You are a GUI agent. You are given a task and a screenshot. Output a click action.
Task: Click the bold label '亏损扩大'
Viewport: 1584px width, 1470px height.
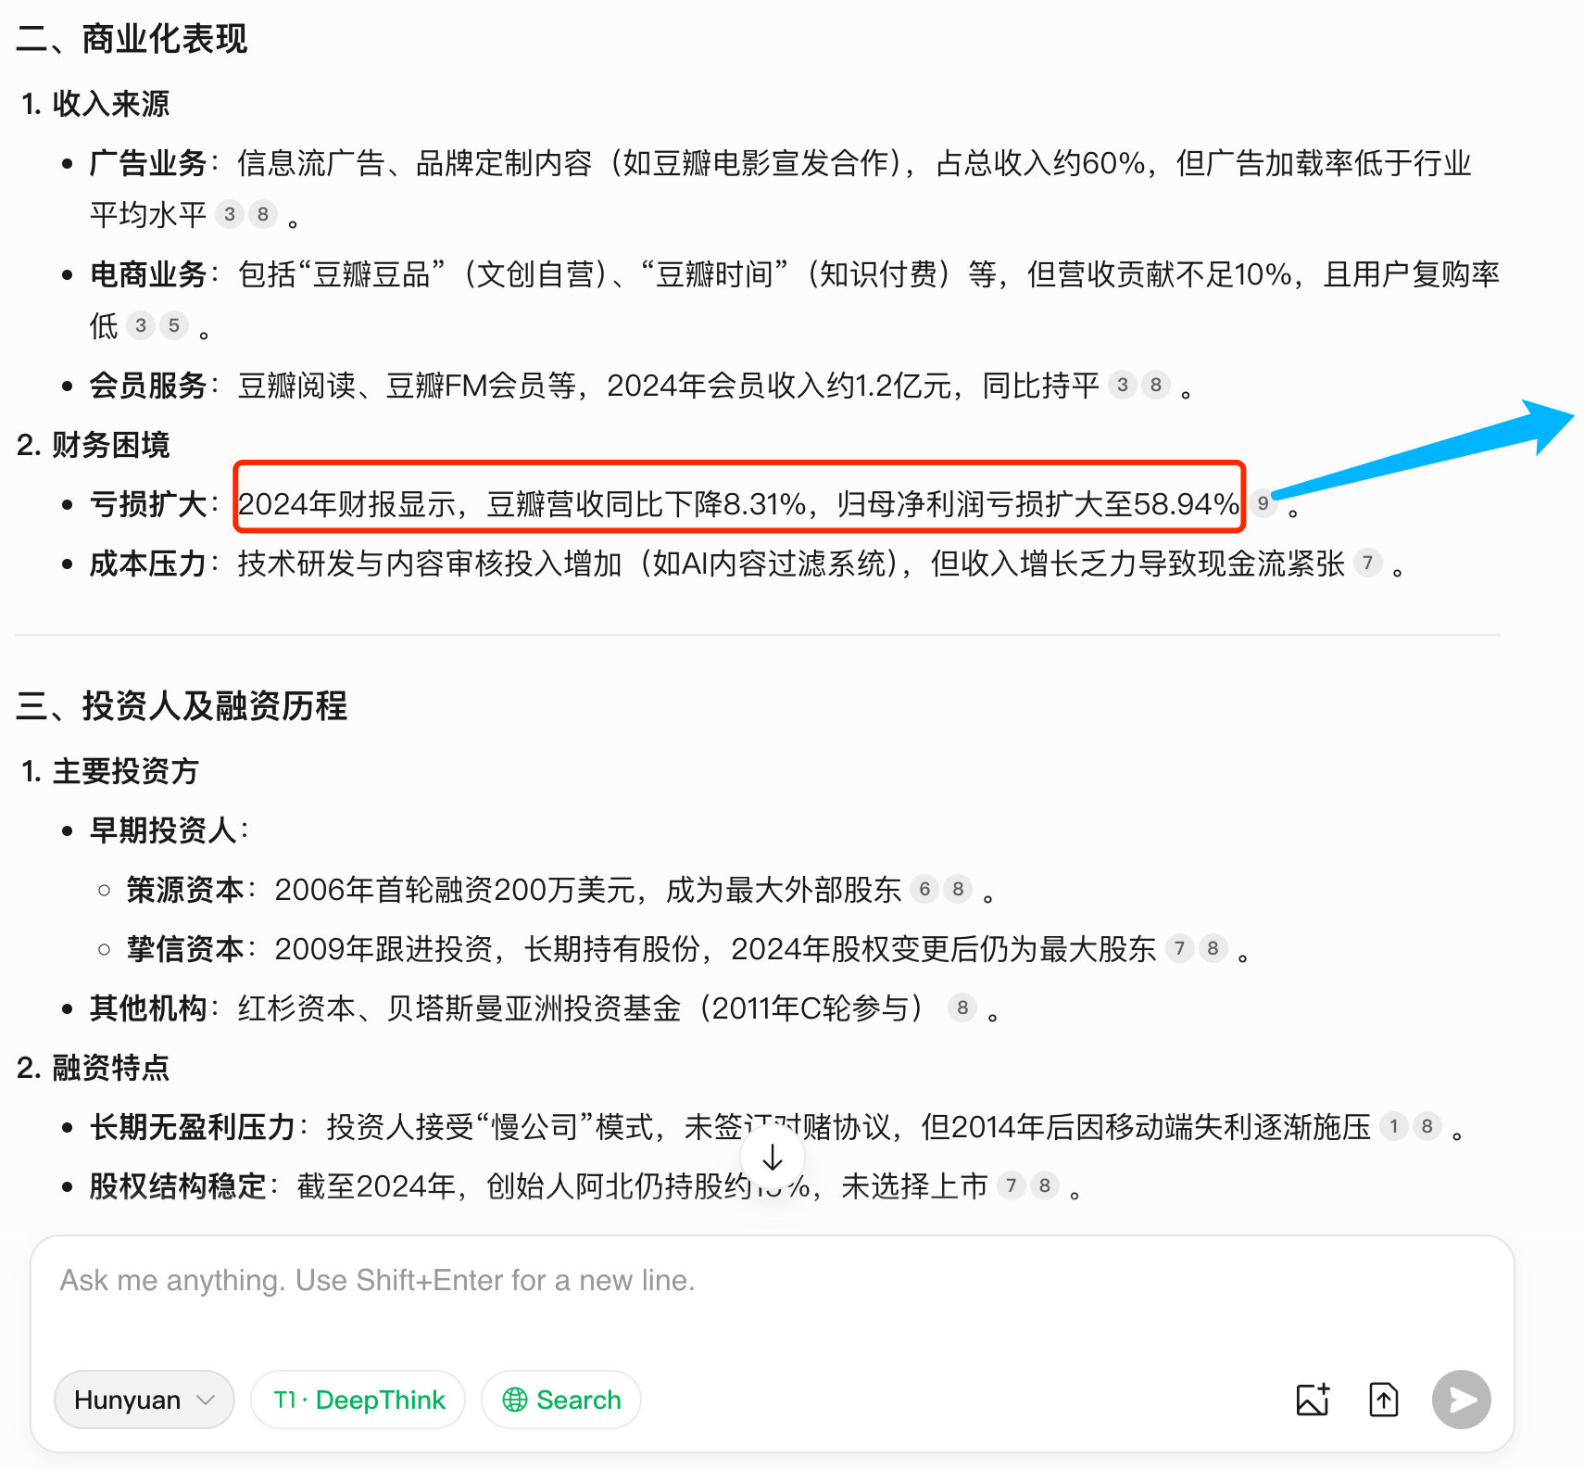click(x=148, y=504)
